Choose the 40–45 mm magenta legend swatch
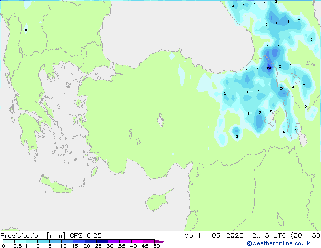Image resolution: width=321 pixels, height=248 pixels. click(137, 241)
